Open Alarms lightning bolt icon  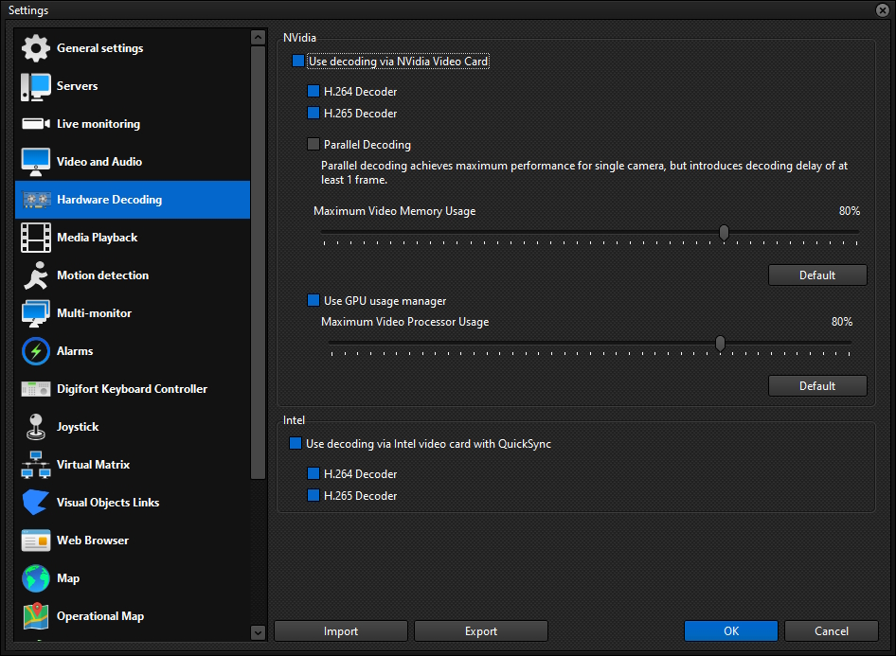click(35, 351)
